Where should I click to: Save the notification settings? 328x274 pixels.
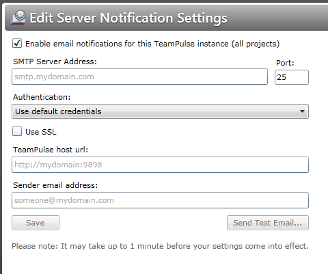pyautogui.click(x=36, y=223)
